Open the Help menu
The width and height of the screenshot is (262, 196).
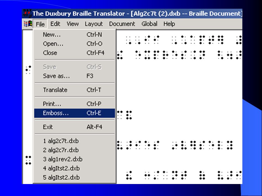(x=169, y=24)
